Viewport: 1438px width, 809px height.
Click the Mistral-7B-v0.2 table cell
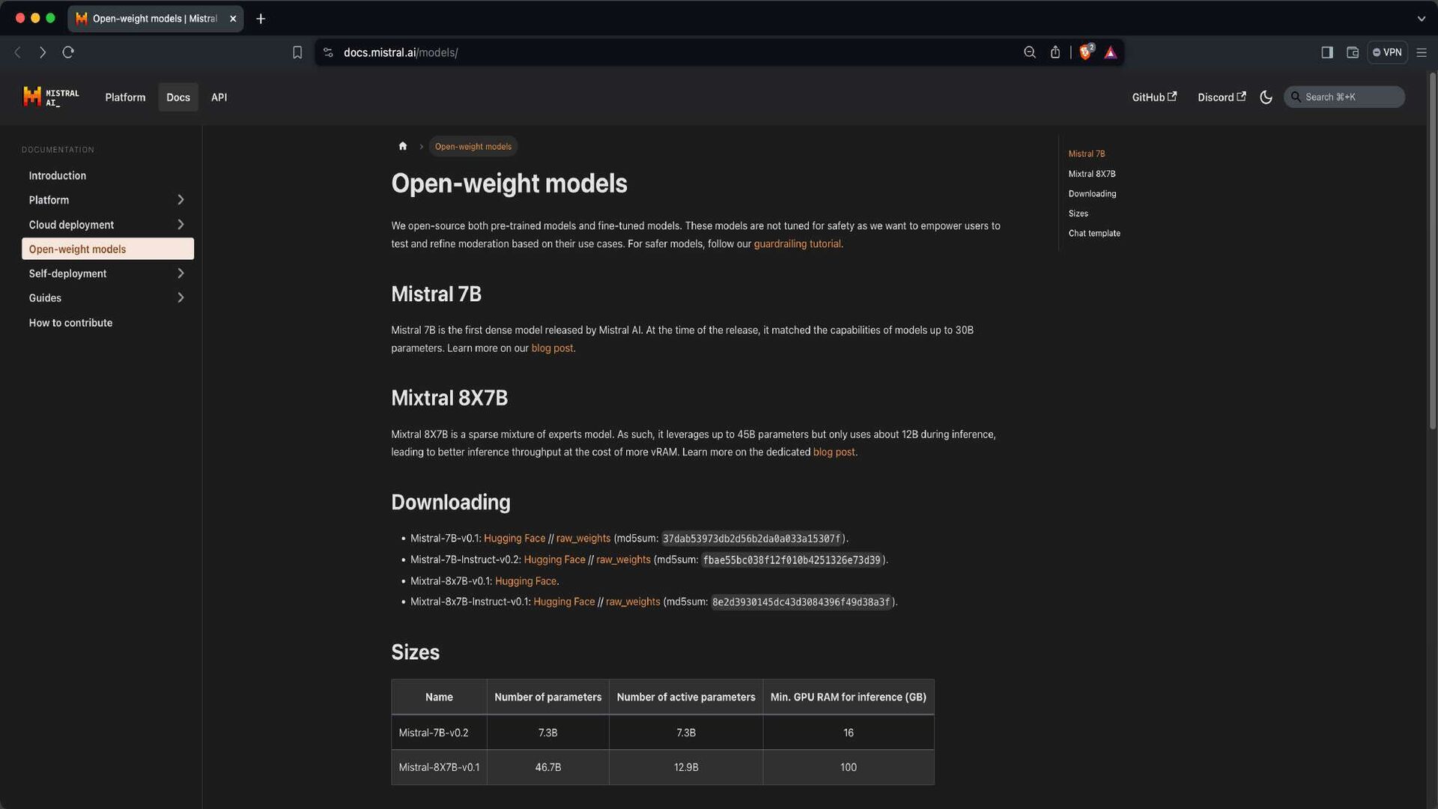tap(439, 733)
